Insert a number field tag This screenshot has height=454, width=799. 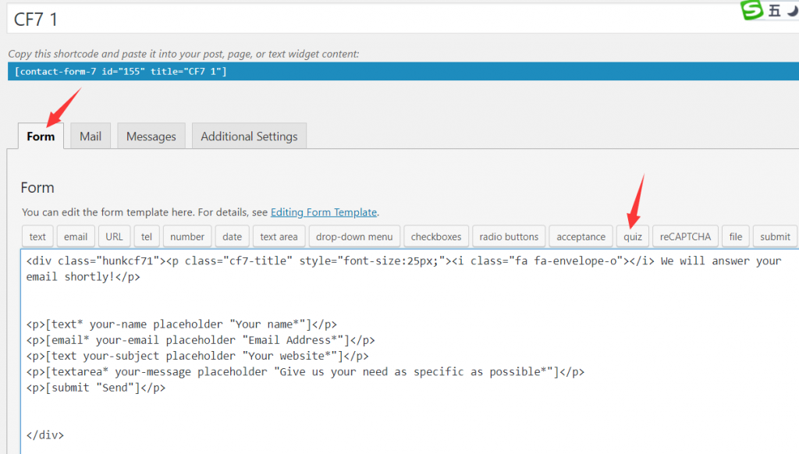tap(187, 236)
